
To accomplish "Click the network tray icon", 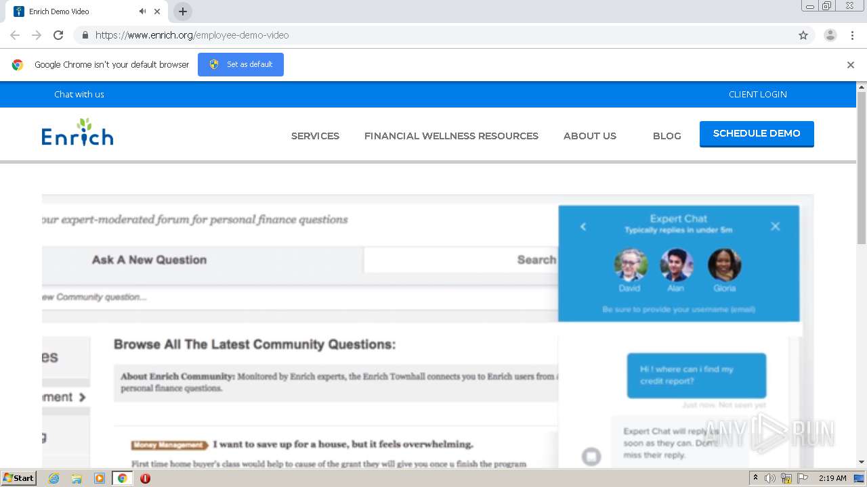I will 786,478.
